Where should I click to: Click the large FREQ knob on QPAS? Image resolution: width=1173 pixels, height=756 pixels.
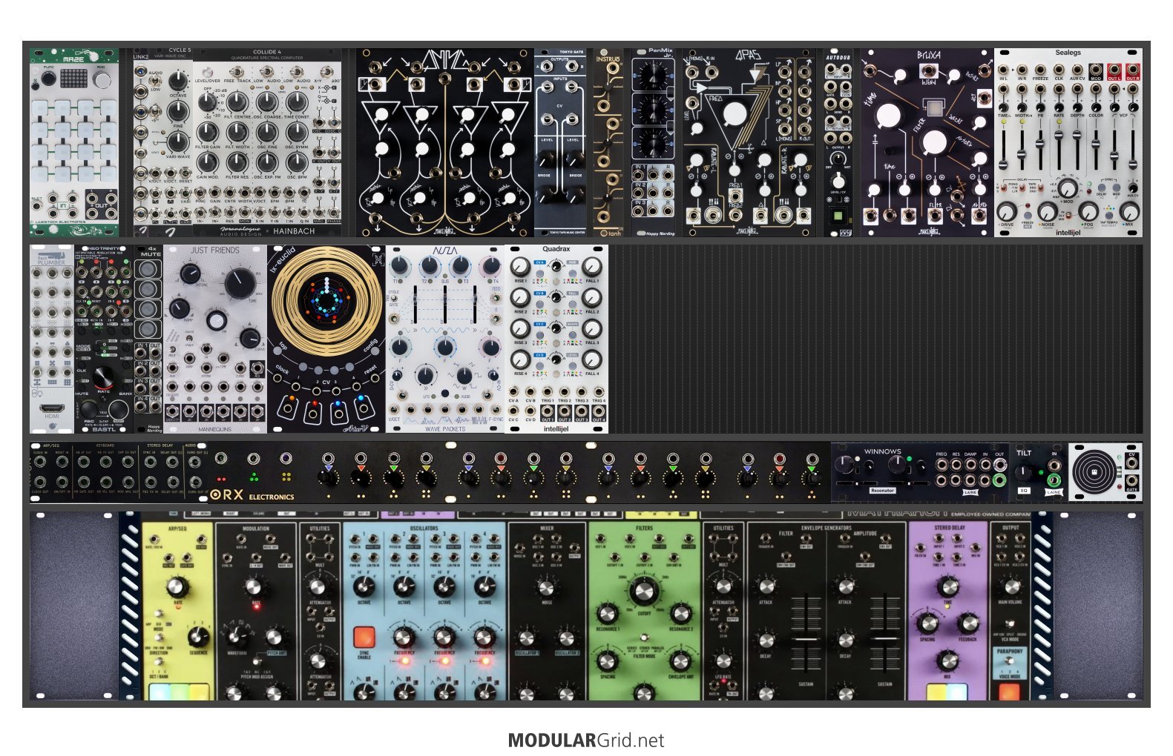[734, 114]
